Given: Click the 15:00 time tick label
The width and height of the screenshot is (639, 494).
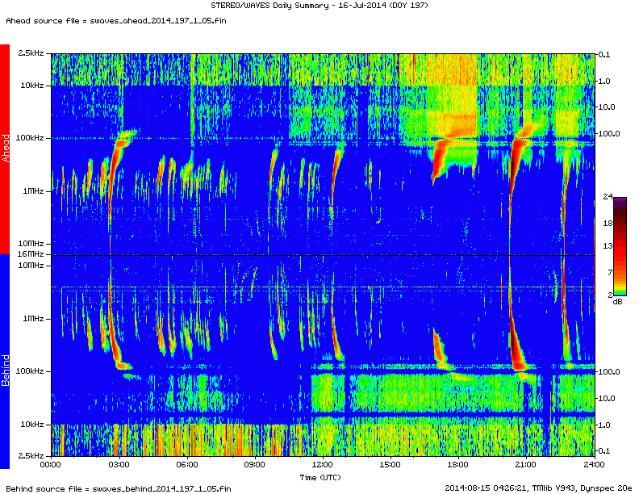Looking at the screenshot, I should click(x=390, y=465).
